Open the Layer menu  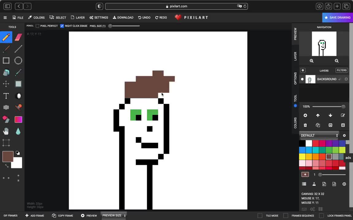(x=78, y=17)
